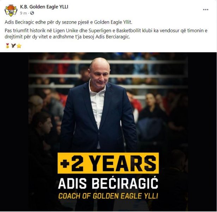The width and height of the screenshot is (217, 212).
Task: Click the star emoji below the post text
Action: click(19, 46)
